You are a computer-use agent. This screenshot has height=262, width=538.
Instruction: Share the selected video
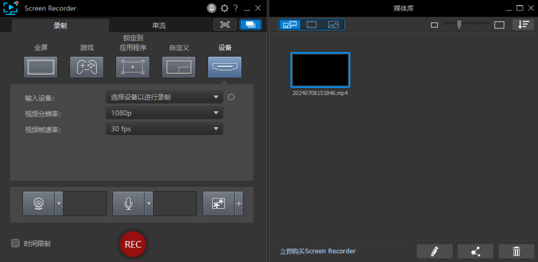click(475, 251)
